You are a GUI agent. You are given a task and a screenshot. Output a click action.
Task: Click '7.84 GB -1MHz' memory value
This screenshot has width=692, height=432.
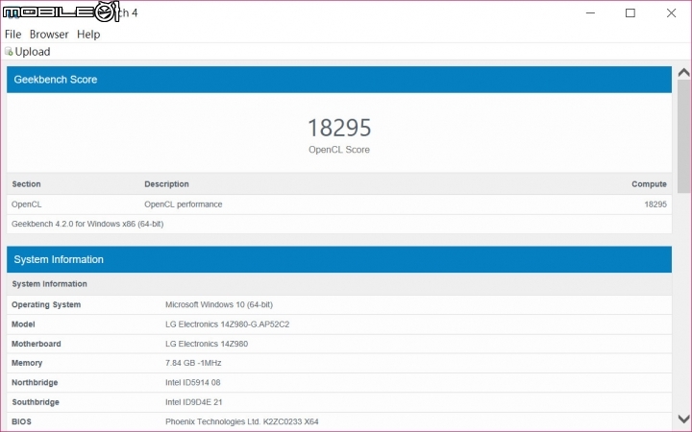[193, 363]
